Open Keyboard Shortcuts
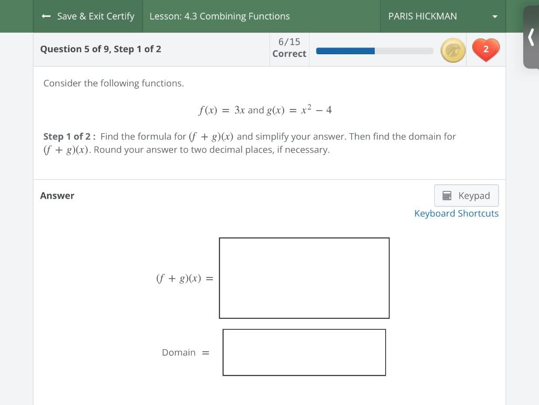This screenshot has height=405, width=539. 456,213
